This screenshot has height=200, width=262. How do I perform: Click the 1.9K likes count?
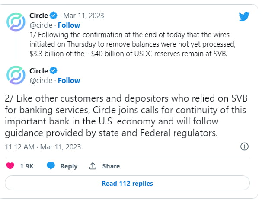pos(27,166)
